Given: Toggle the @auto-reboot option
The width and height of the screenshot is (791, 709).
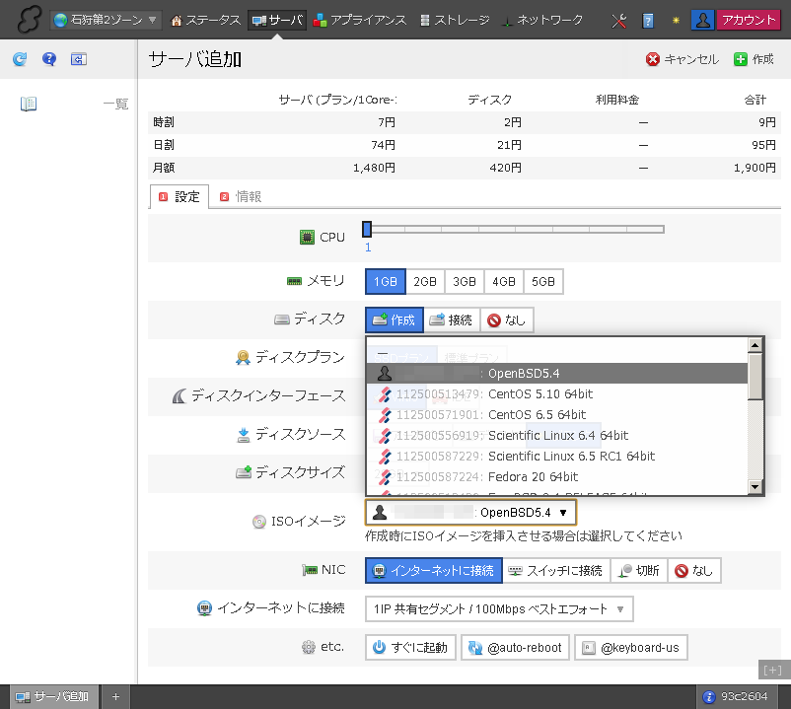Looking at the screenshot, I should 516,648.
